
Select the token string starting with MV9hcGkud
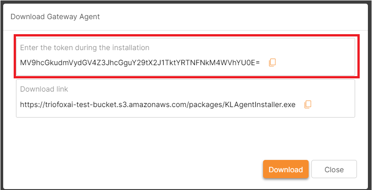(x=140, y=62)
